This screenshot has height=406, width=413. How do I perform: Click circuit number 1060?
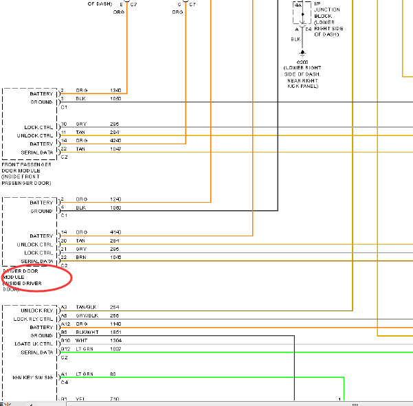click(115, 207)
